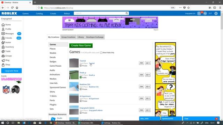Click the Kreek jp game thumbnail
Viewport: 223px width, 125px height.
point(74,75)
